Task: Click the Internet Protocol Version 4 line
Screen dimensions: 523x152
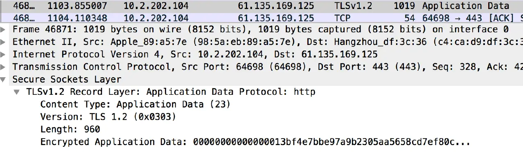Action: pos(195,54)
